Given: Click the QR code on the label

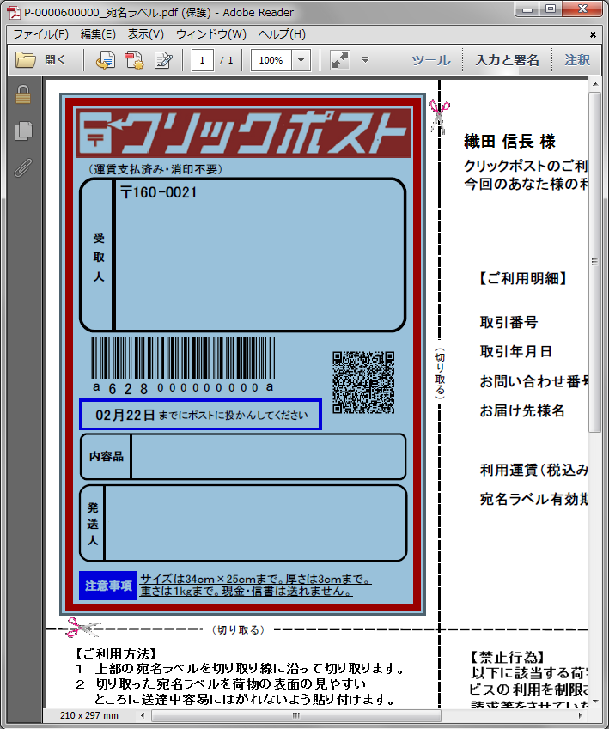Looking at the screenshot, I should pyautogui.click(x=363, y=382).
